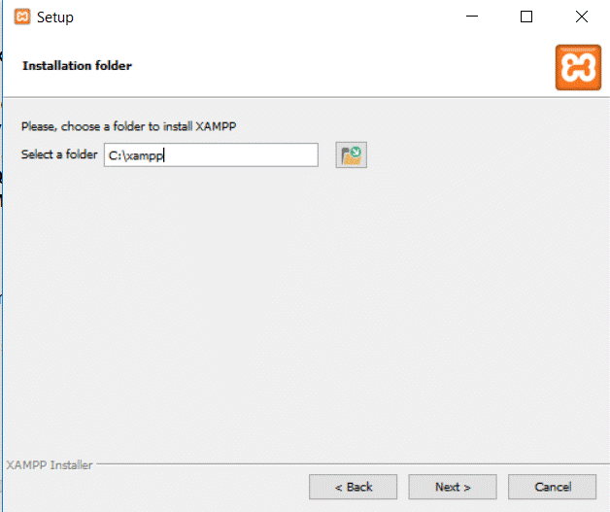Close the Setup installer window

click(581, 17)
